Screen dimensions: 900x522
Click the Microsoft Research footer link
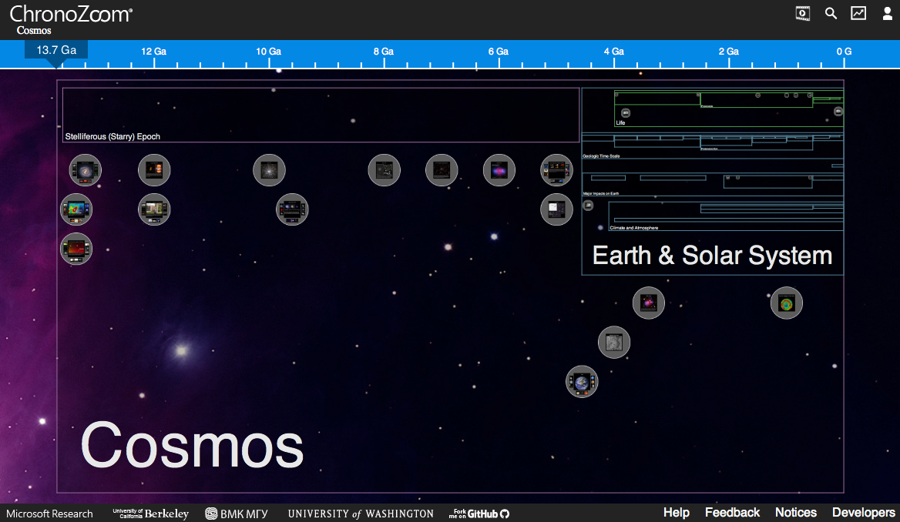pyautogui.click(x=49, y=514)
